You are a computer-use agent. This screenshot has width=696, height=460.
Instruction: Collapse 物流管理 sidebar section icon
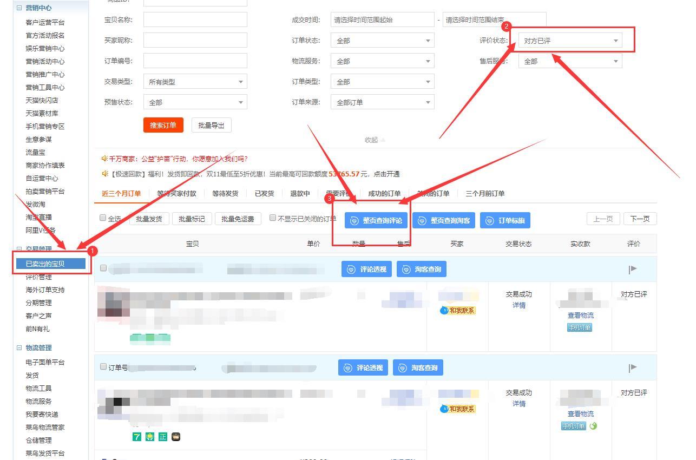point(19,348)
